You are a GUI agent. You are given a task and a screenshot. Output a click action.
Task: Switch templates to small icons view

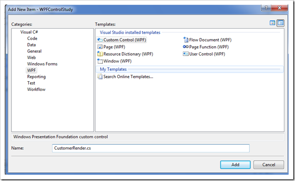click(280, 23)
